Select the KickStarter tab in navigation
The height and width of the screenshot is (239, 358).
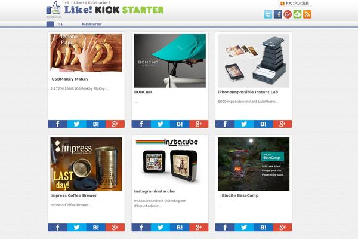pyautogui.click(x=91, y=24)
